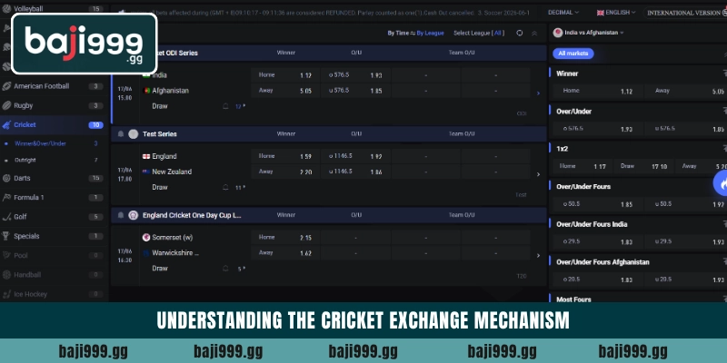Bet on Afghanistan Away odds 5.05
Screen dimensions: 727x363
tap(285, 91)
